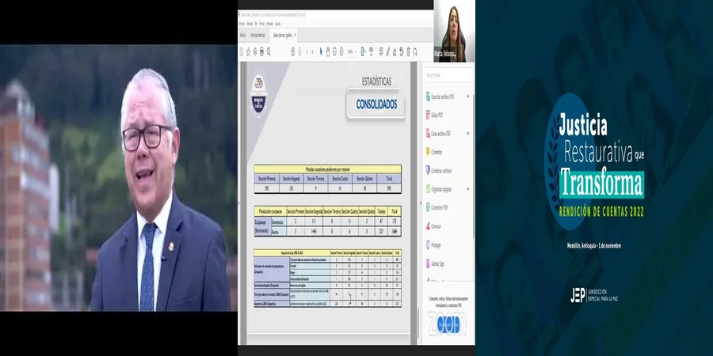Click the zoom out minus icon
This screenshot has height=356, width=713.
point(334,51)
